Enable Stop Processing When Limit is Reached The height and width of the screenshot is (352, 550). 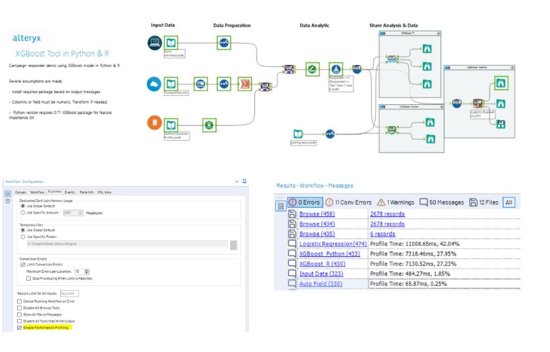point(28,279)
